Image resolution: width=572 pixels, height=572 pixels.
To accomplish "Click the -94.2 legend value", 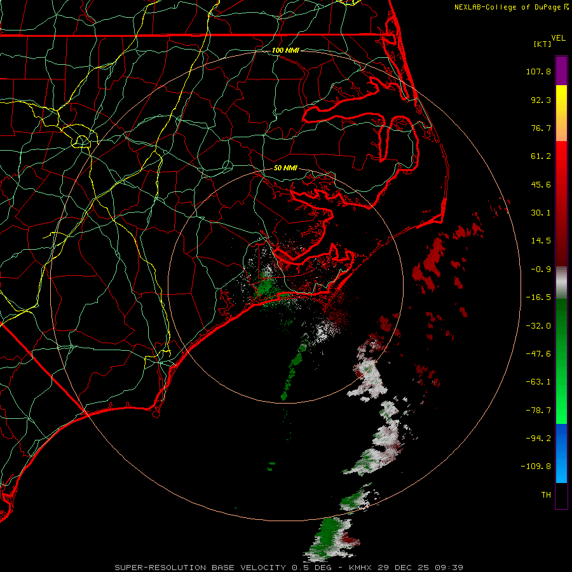I will click(x=538, y=439).
